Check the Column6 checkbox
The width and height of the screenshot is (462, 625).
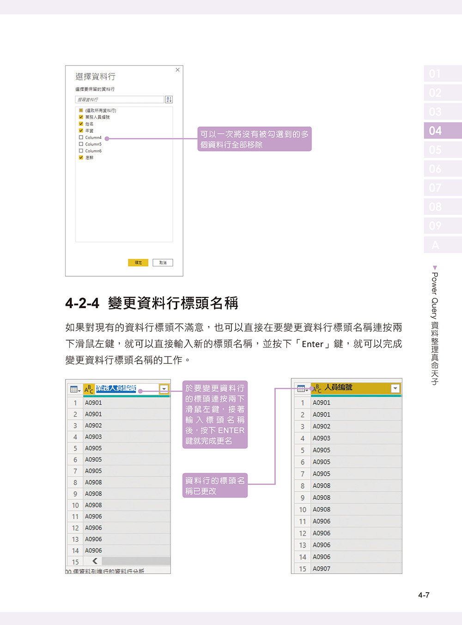tap(80, 151)
